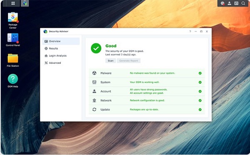250x155 pixels.
Task: Click 'No malware was found on your system.'
Action: pyautogui.click(x=152, y=73)
